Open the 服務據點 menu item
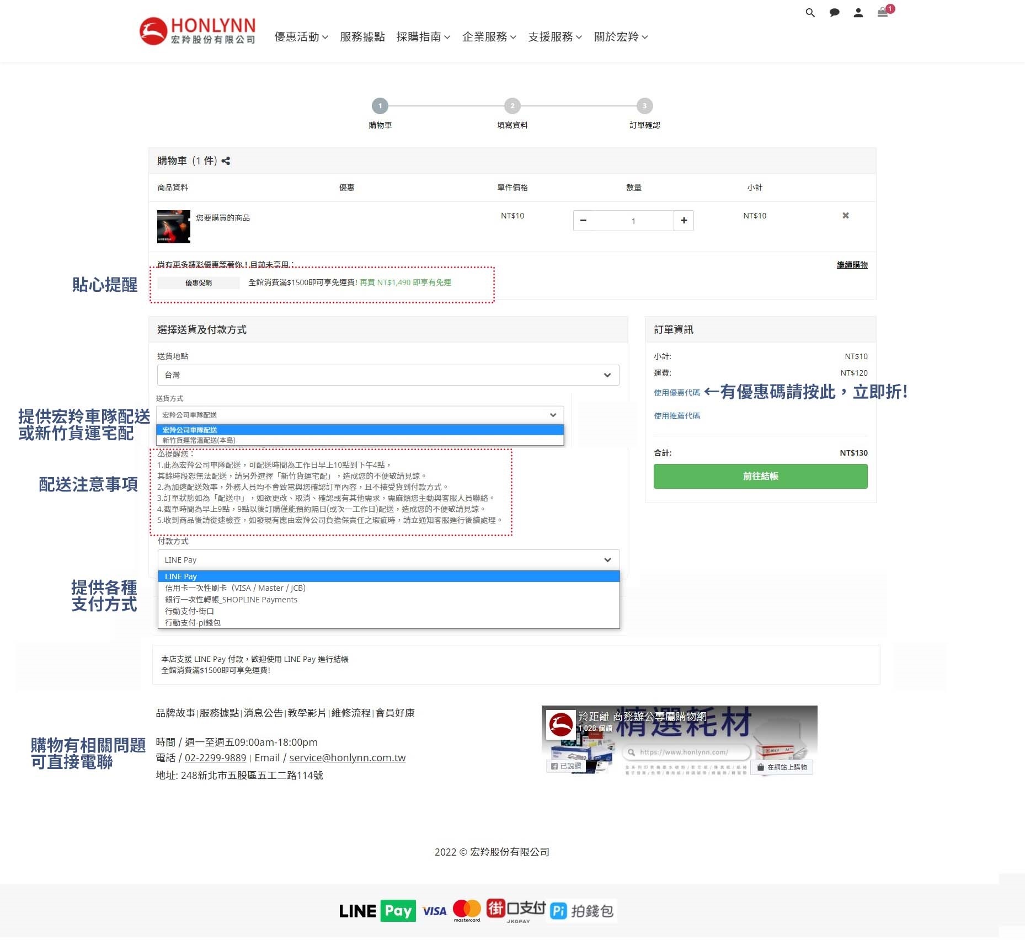Image resolution: width=1025 pixels, height=940 pixels. pos(362,37)
